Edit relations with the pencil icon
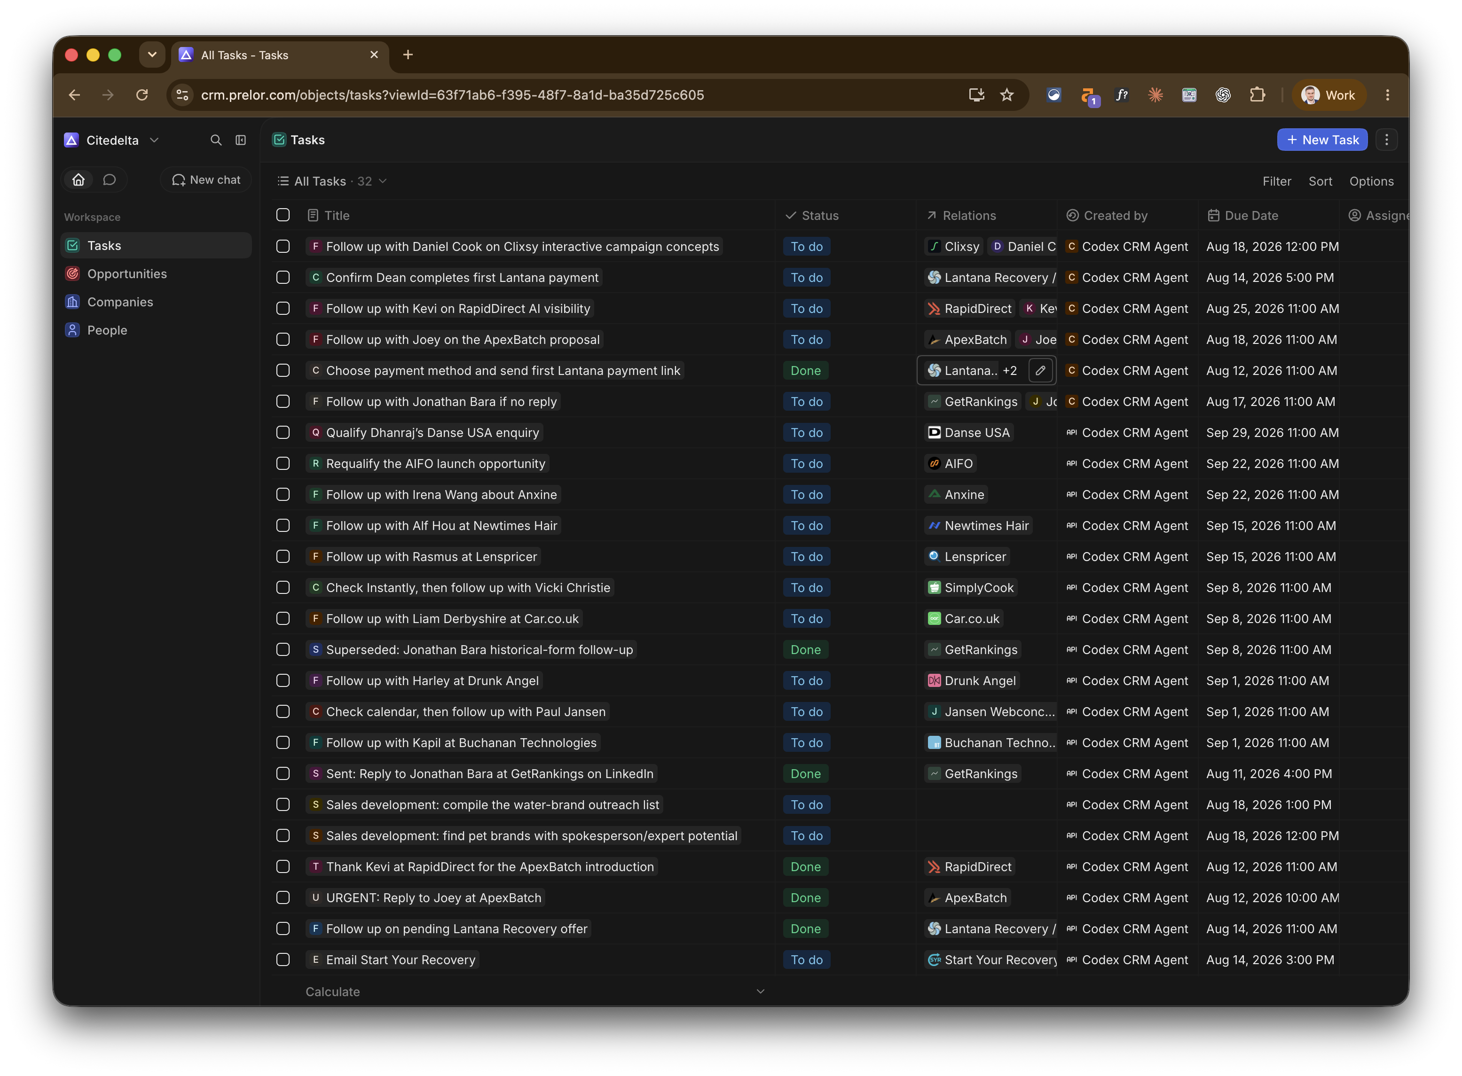 1040,371
